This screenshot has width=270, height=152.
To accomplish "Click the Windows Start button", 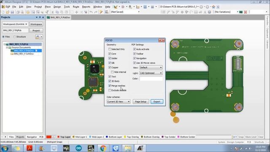I will [x=5, y=148].
